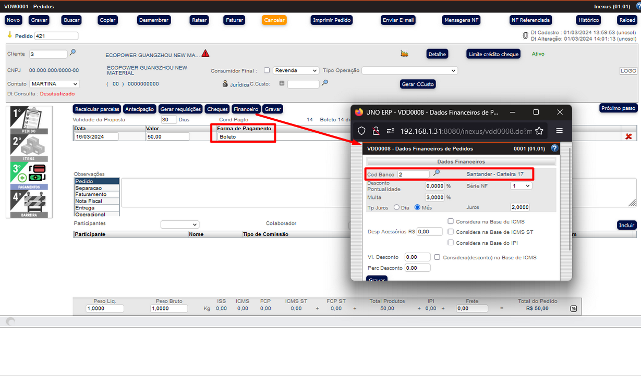Toggle the Consumidor Final checkbox
641x376 pixels.
click(x=267, y=71)
